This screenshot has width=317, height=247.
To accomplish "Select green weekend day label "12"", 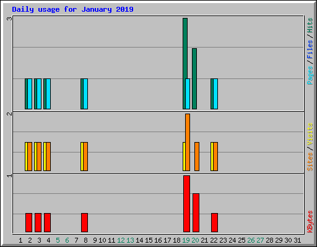I will click(x=121, y=240).
